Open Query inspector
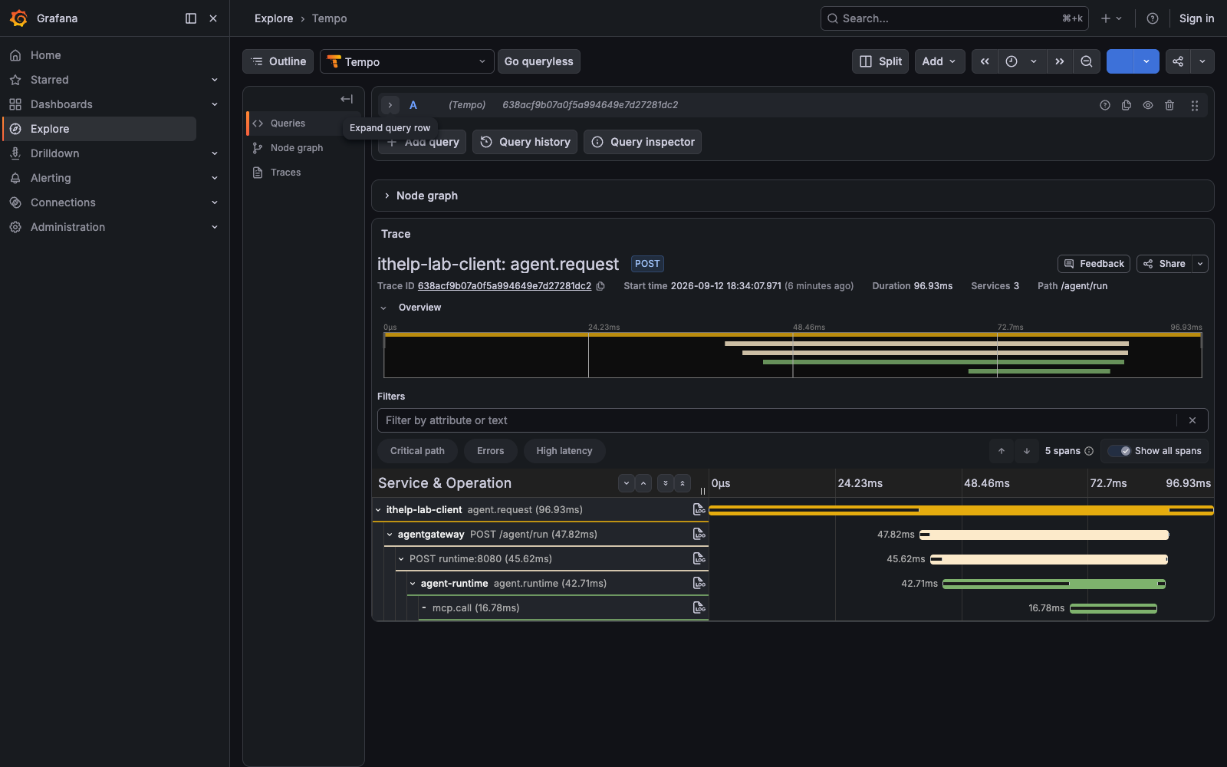 tap(643, 142)
